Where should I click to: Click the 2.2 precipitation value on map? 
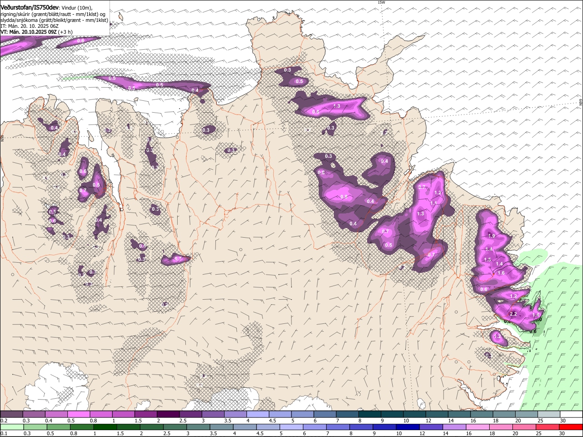coord(513,314)
